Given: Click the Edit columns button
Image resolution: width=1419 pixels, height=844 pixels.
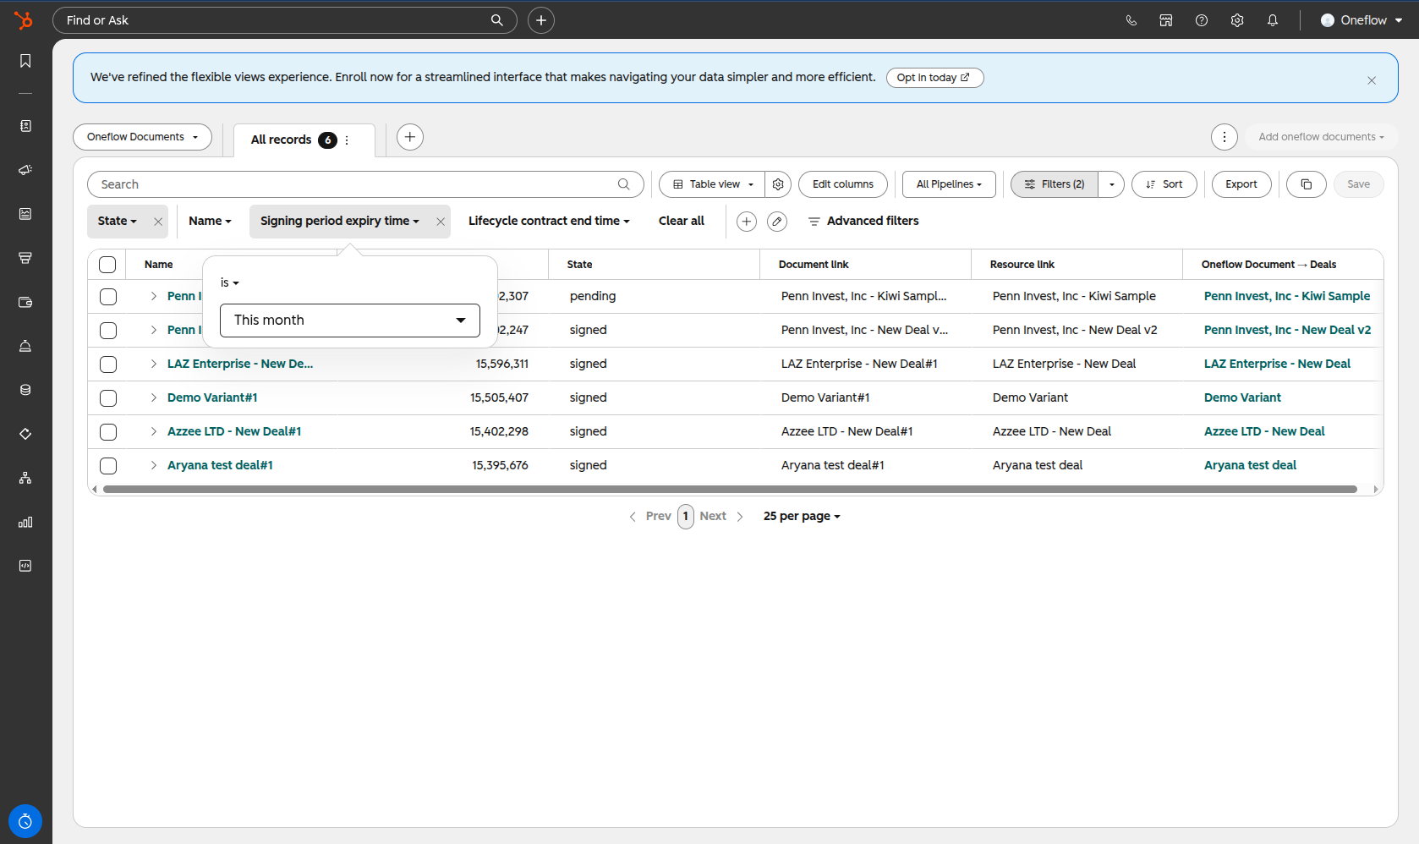Looking at the screenshot, I should coord(843,184).
